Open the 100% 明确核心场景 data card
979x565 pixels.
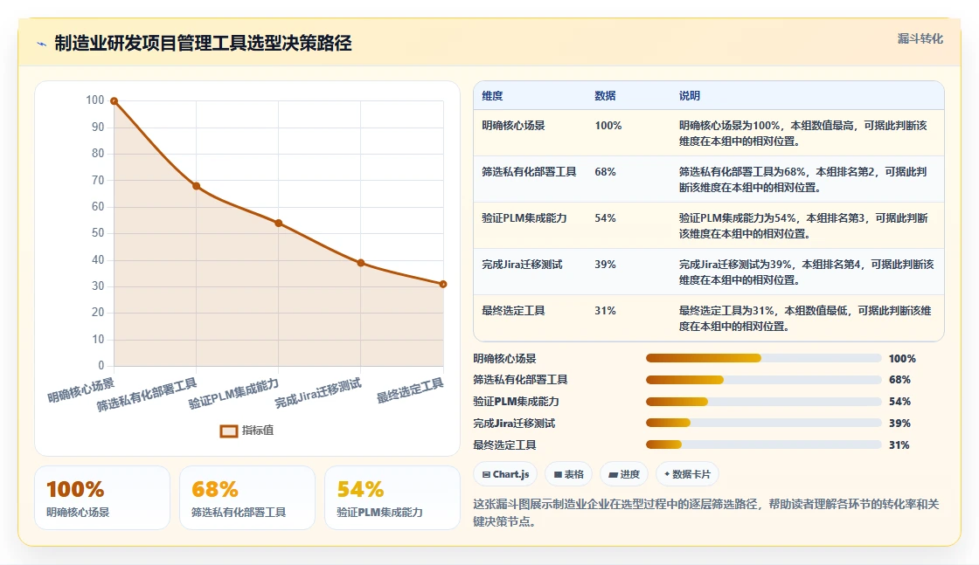[102, 498]
